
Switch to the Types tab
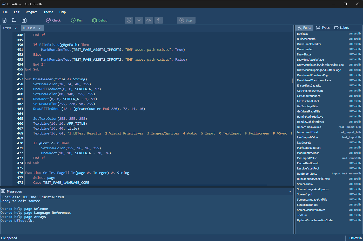click(322, 27)
